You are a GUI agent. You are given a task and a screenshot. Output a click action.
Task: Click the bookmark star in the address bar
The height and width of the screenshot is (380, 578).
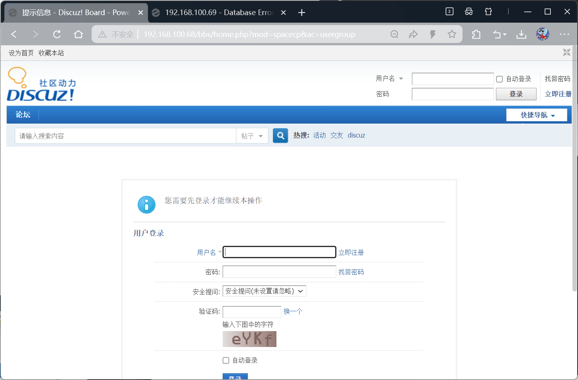tap(452, 34)
